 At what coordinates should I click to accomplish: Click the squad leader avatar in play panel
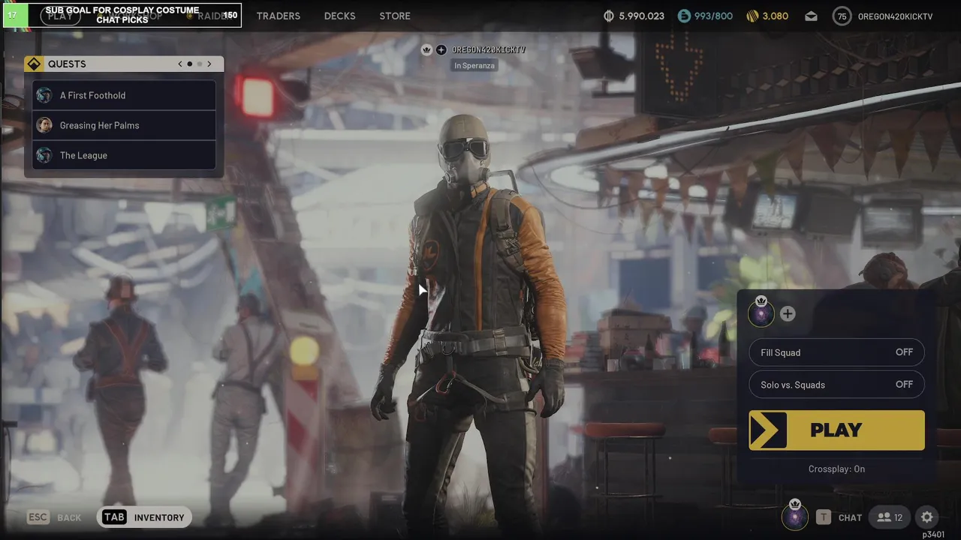pos(761,313)
